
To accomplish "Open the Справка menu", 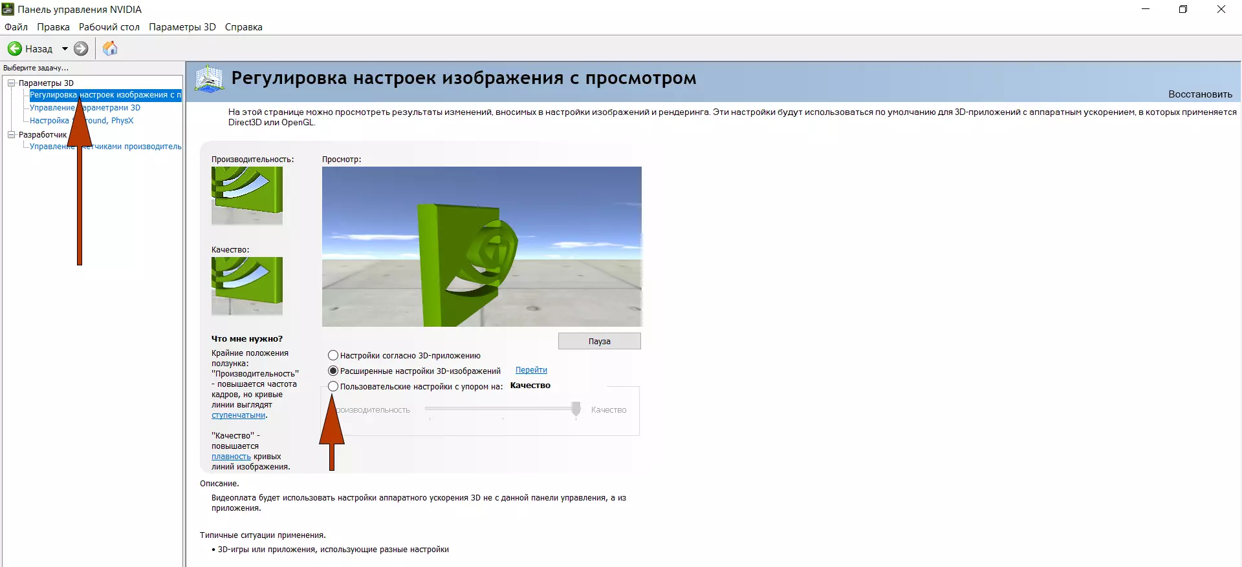I will tap(244, 27).
